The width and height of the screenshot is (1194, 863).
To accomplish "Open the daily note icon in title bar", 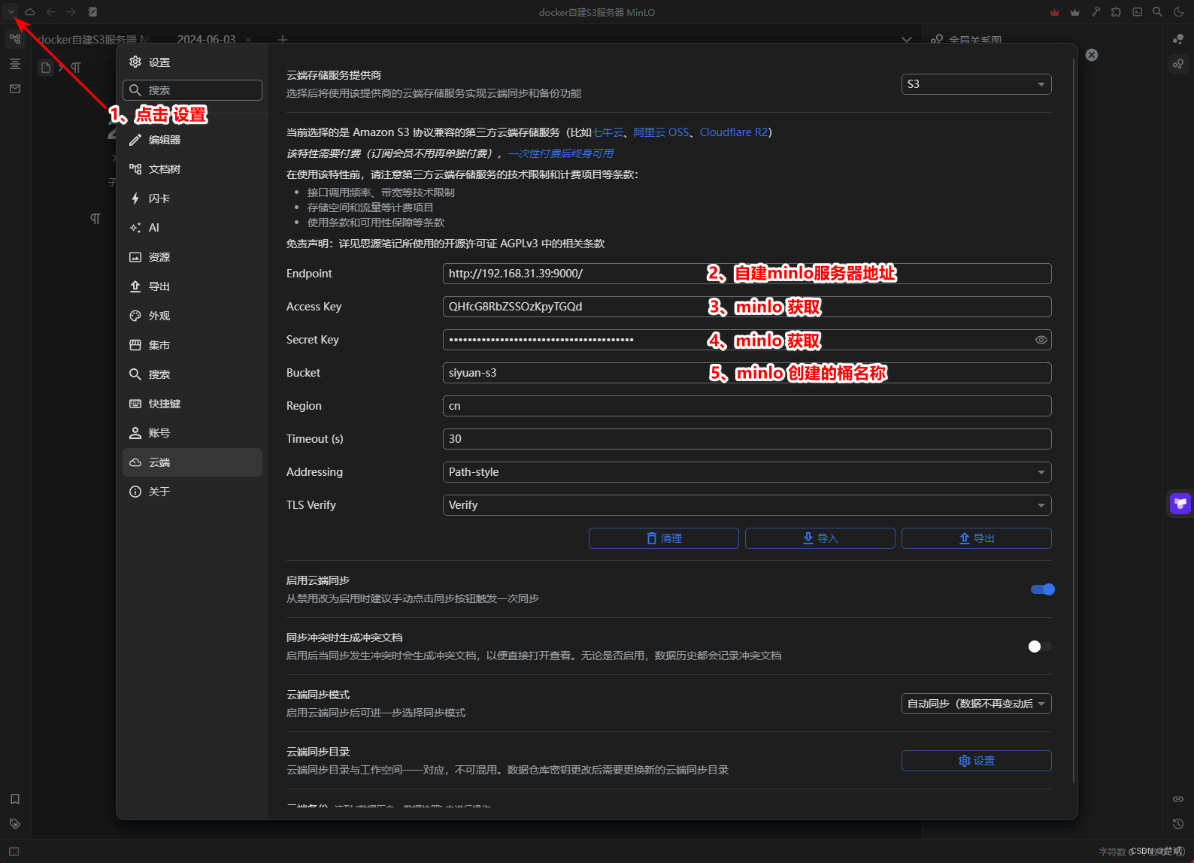I will coord(92,12).
